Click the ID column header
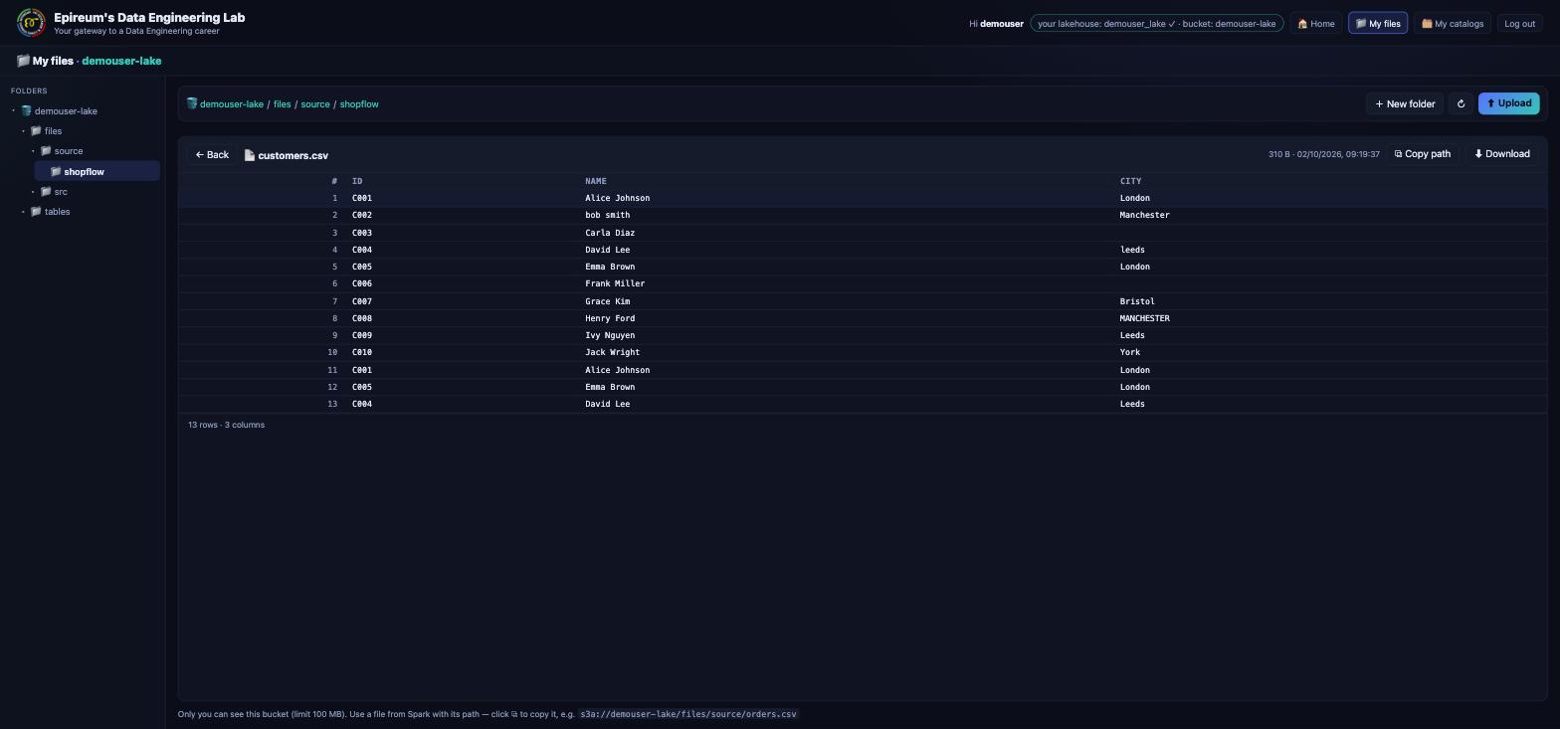The width and height of the screenshot is (1560, 729). click(357, 181)
